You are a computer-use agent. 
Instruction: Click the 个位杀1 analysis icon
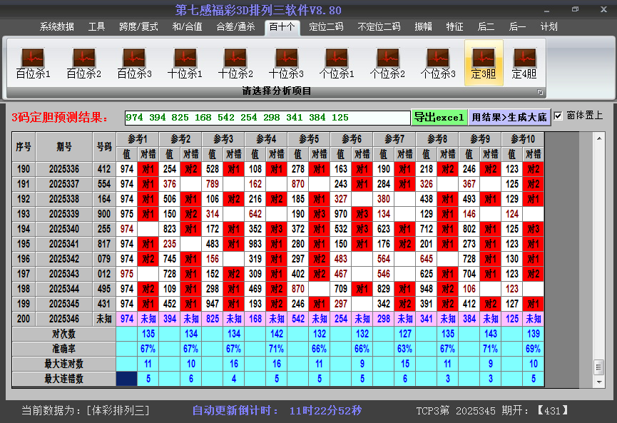pos(337,63)
